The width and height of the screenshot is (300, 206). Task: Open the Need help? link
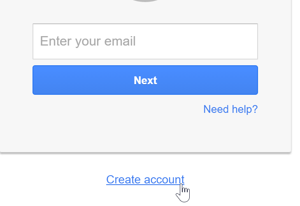pyautogui.click(x=230, y=109)
